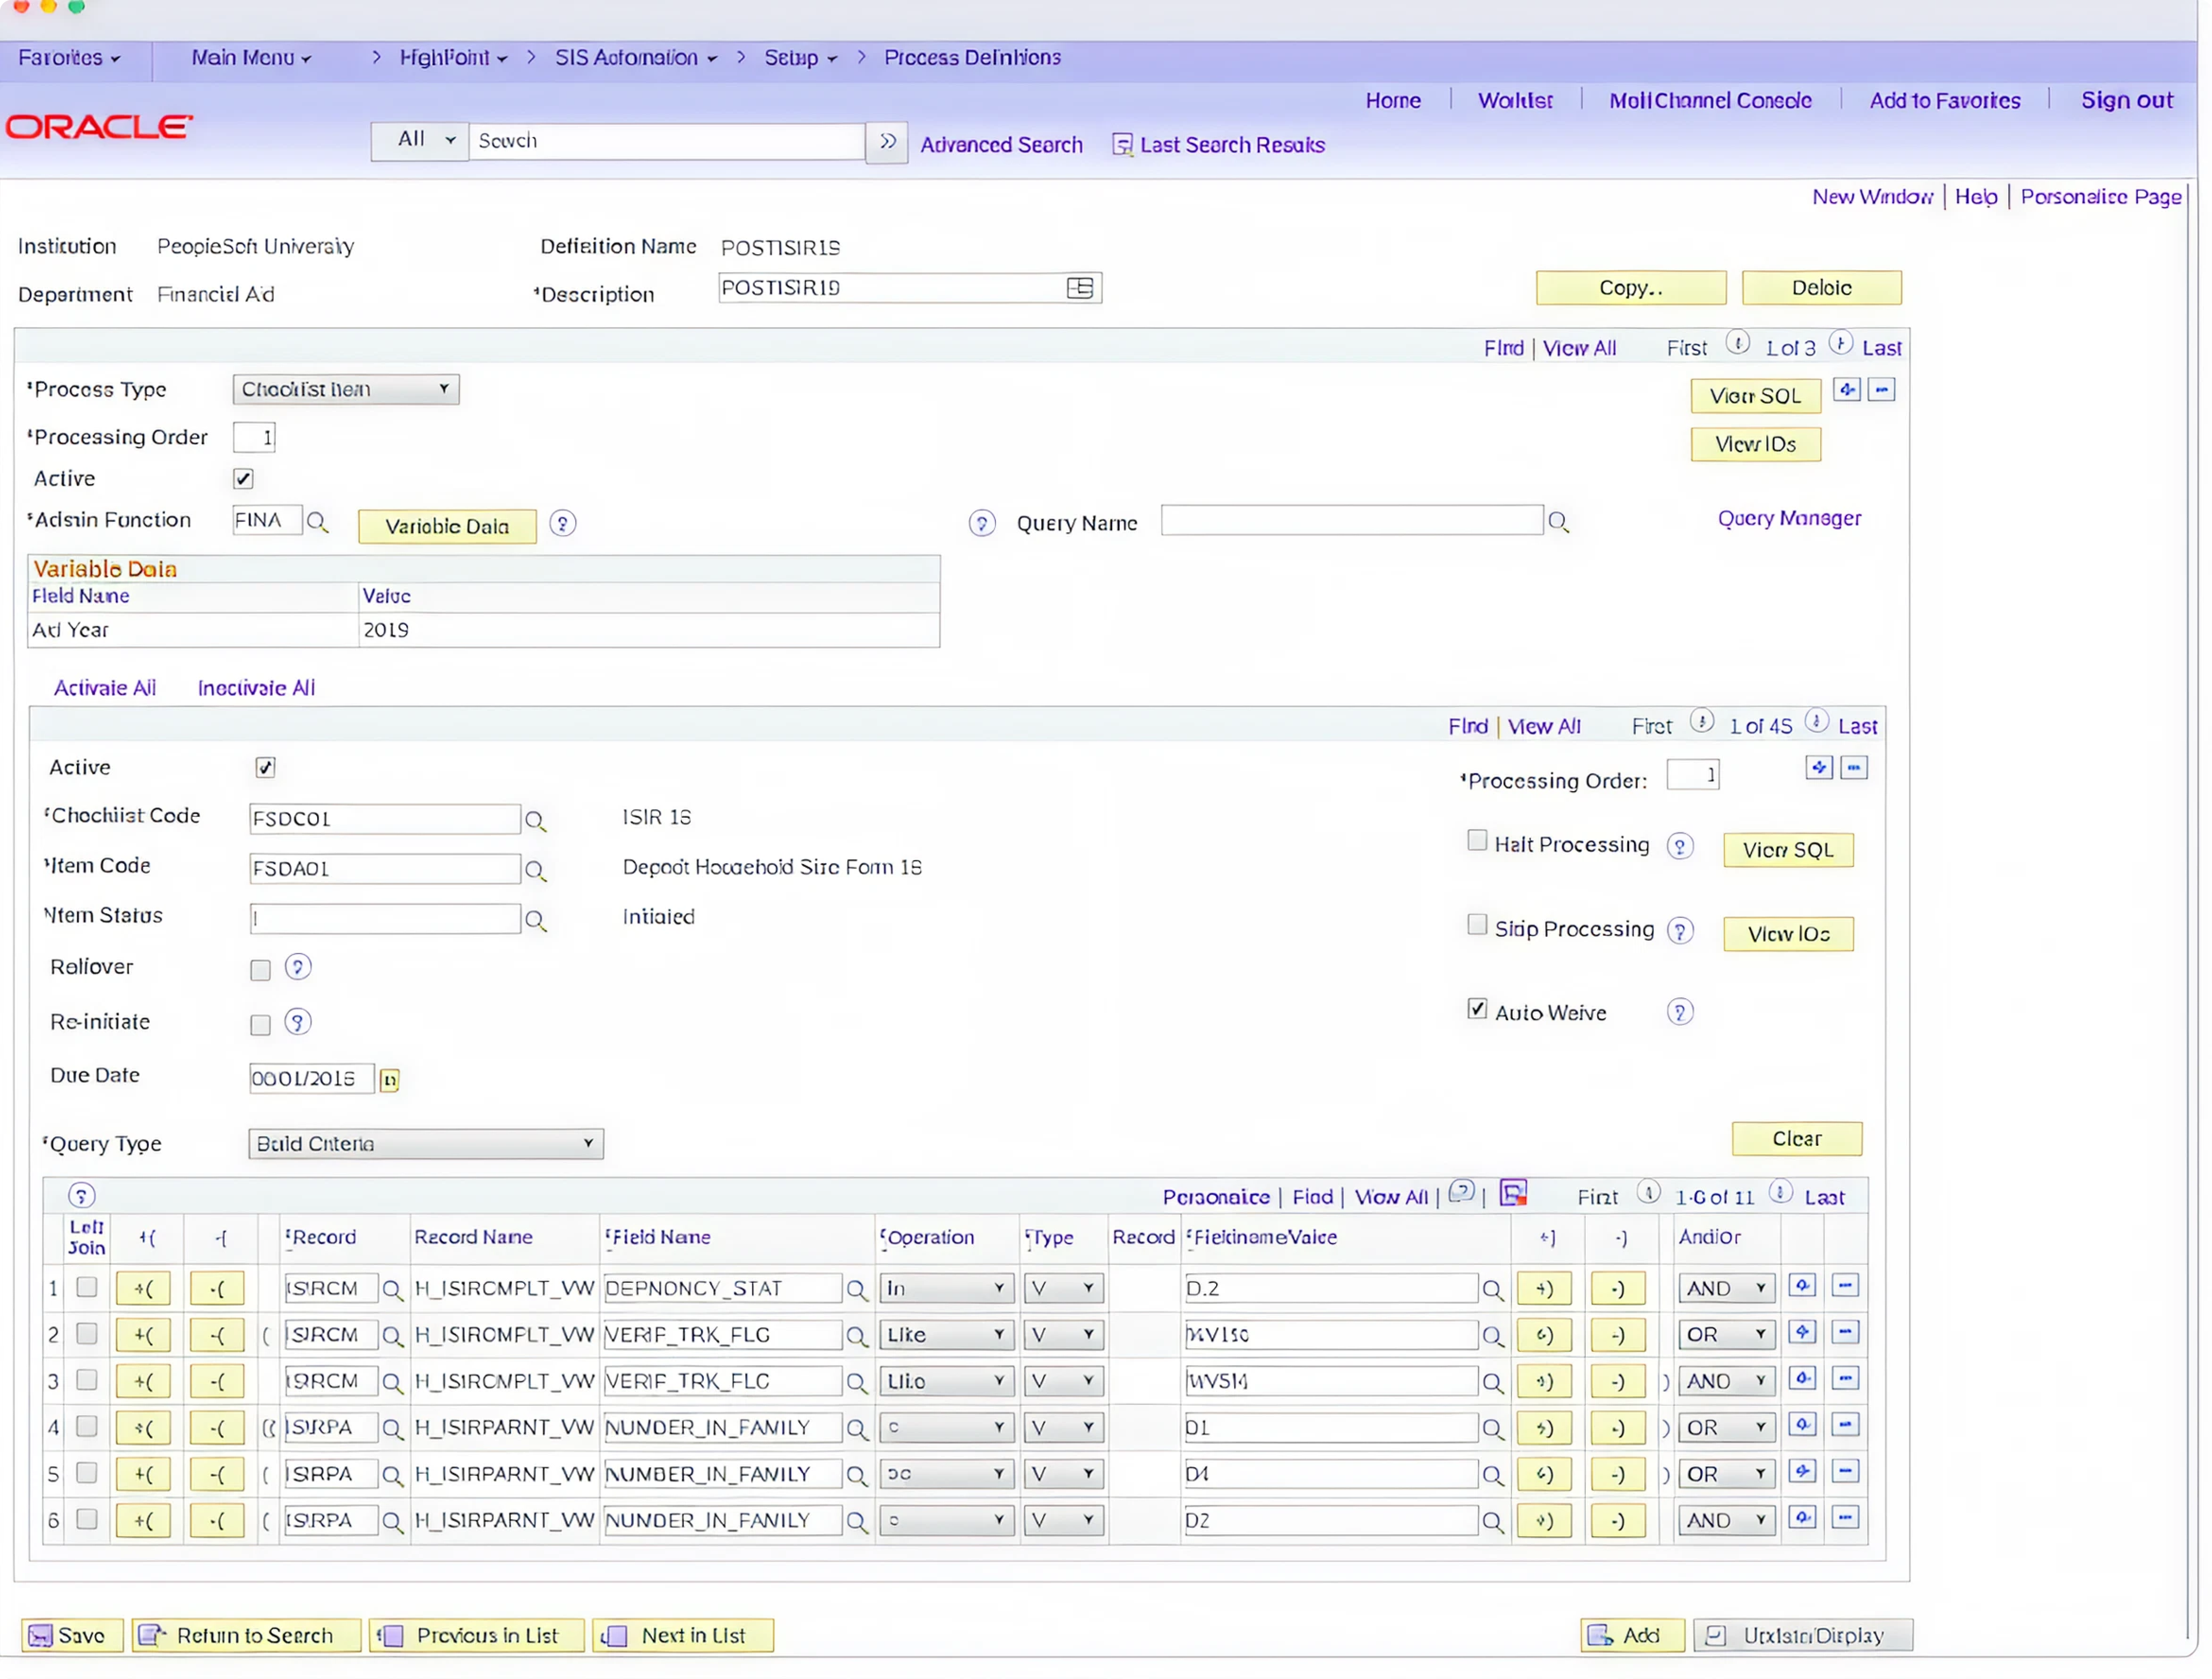Enable the Halt Processing checkbox

tap(1477, 841)
